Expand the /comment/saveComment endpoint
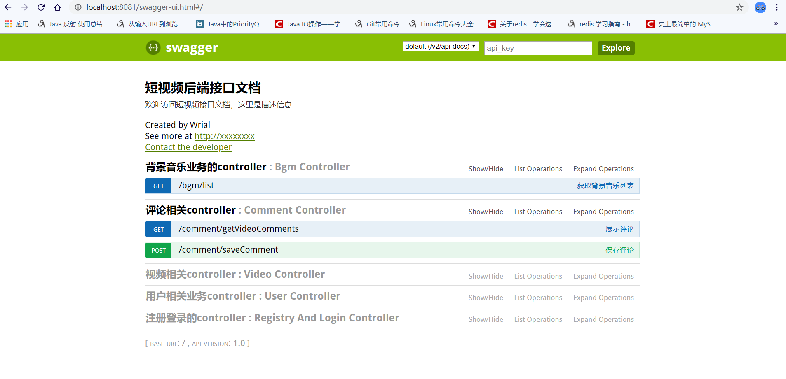Viewport: 786px width, 379px height. pos(228,250)
